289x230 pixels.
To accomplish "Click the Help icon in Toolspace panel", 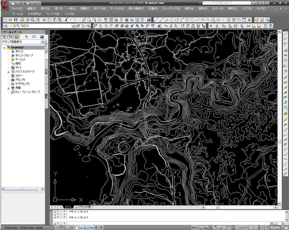I will click(x=42, y=37).
